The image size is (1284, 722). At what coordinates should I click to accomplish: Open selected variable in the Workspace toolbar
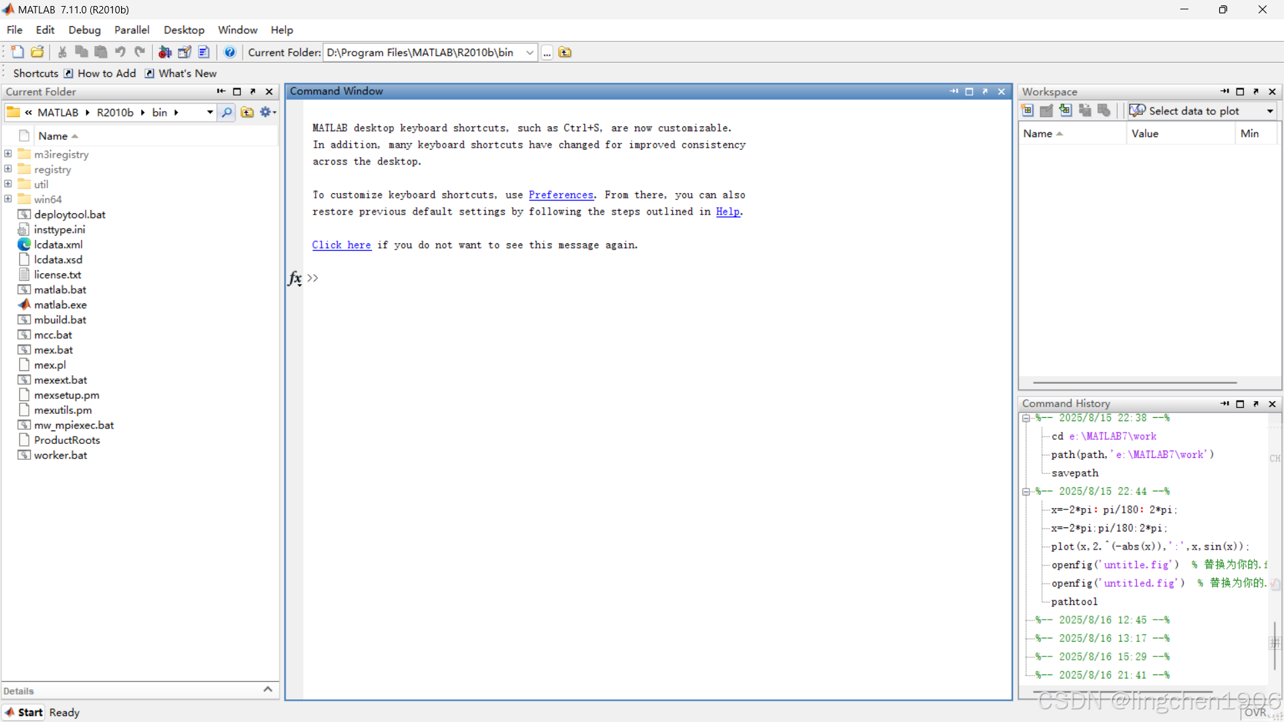pos(1047,111)
